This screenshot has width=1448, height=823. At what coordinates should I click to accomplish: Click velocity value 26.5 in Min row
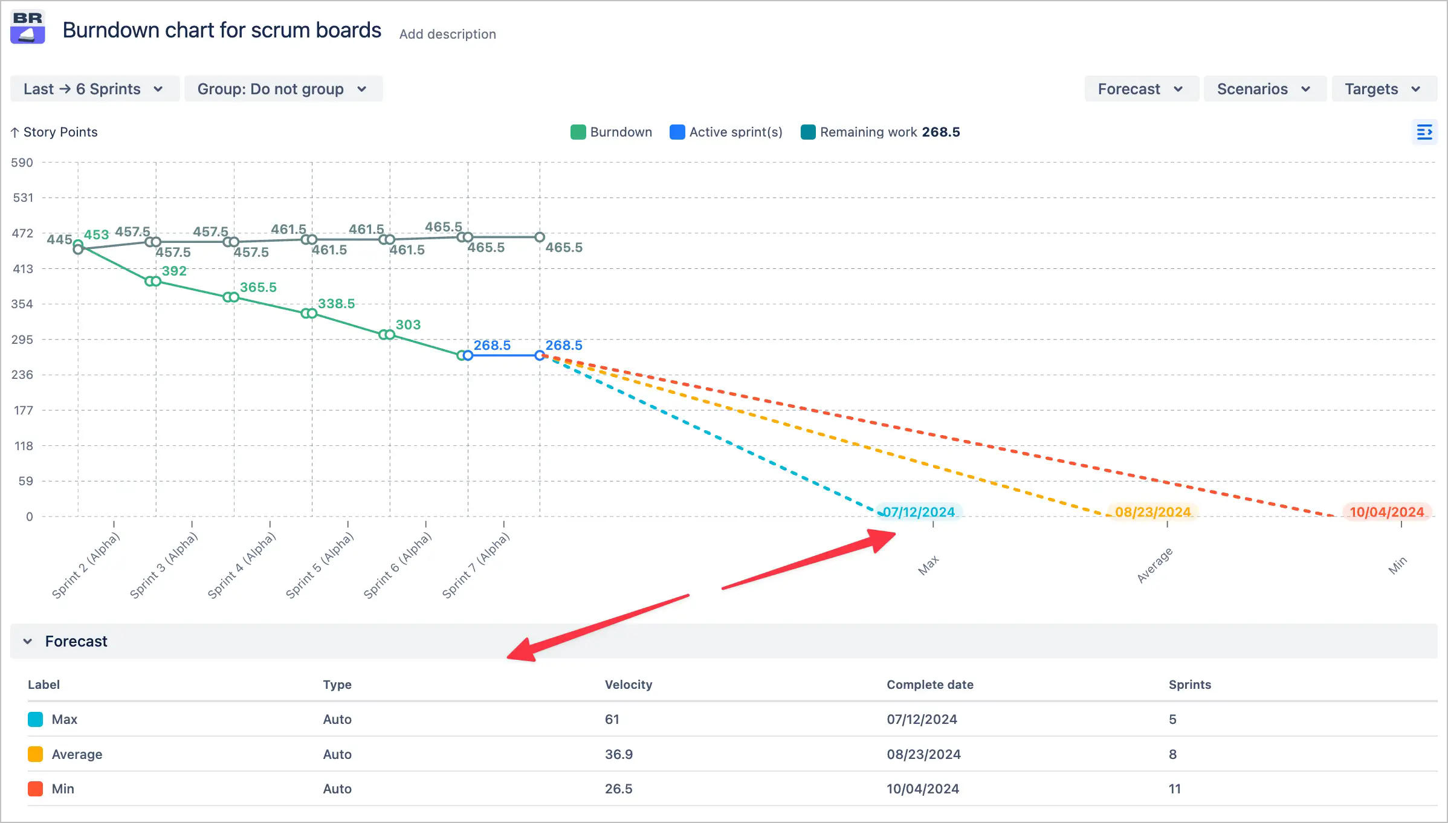pyautogui.click(x=618, y=789)
